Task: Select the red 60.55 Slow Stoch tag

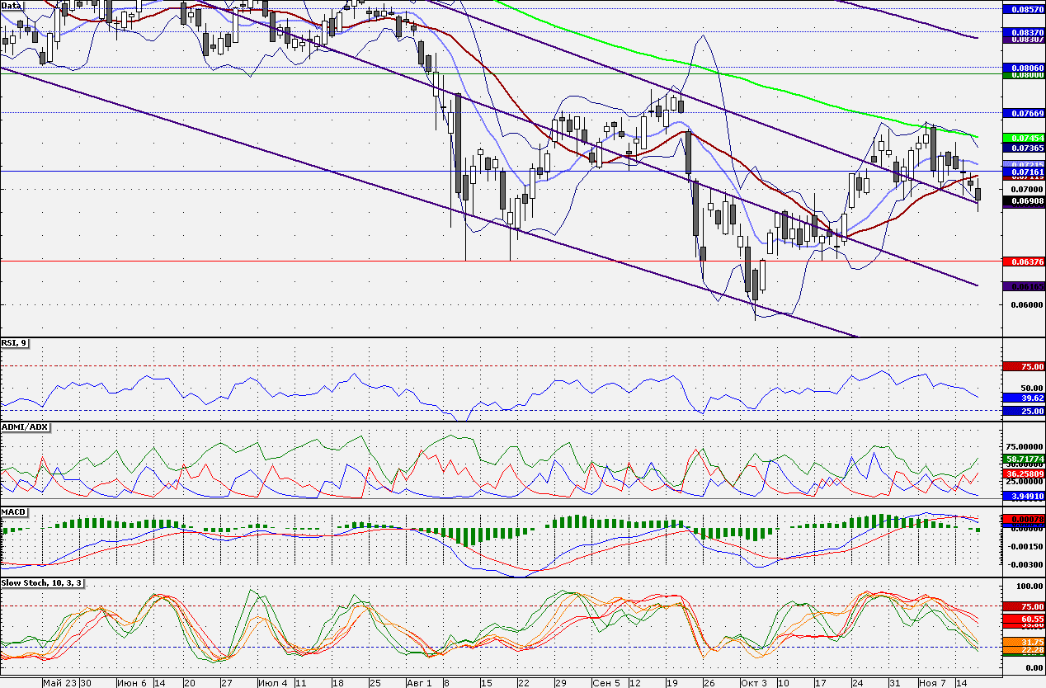Action: [x=1024, y=618]
